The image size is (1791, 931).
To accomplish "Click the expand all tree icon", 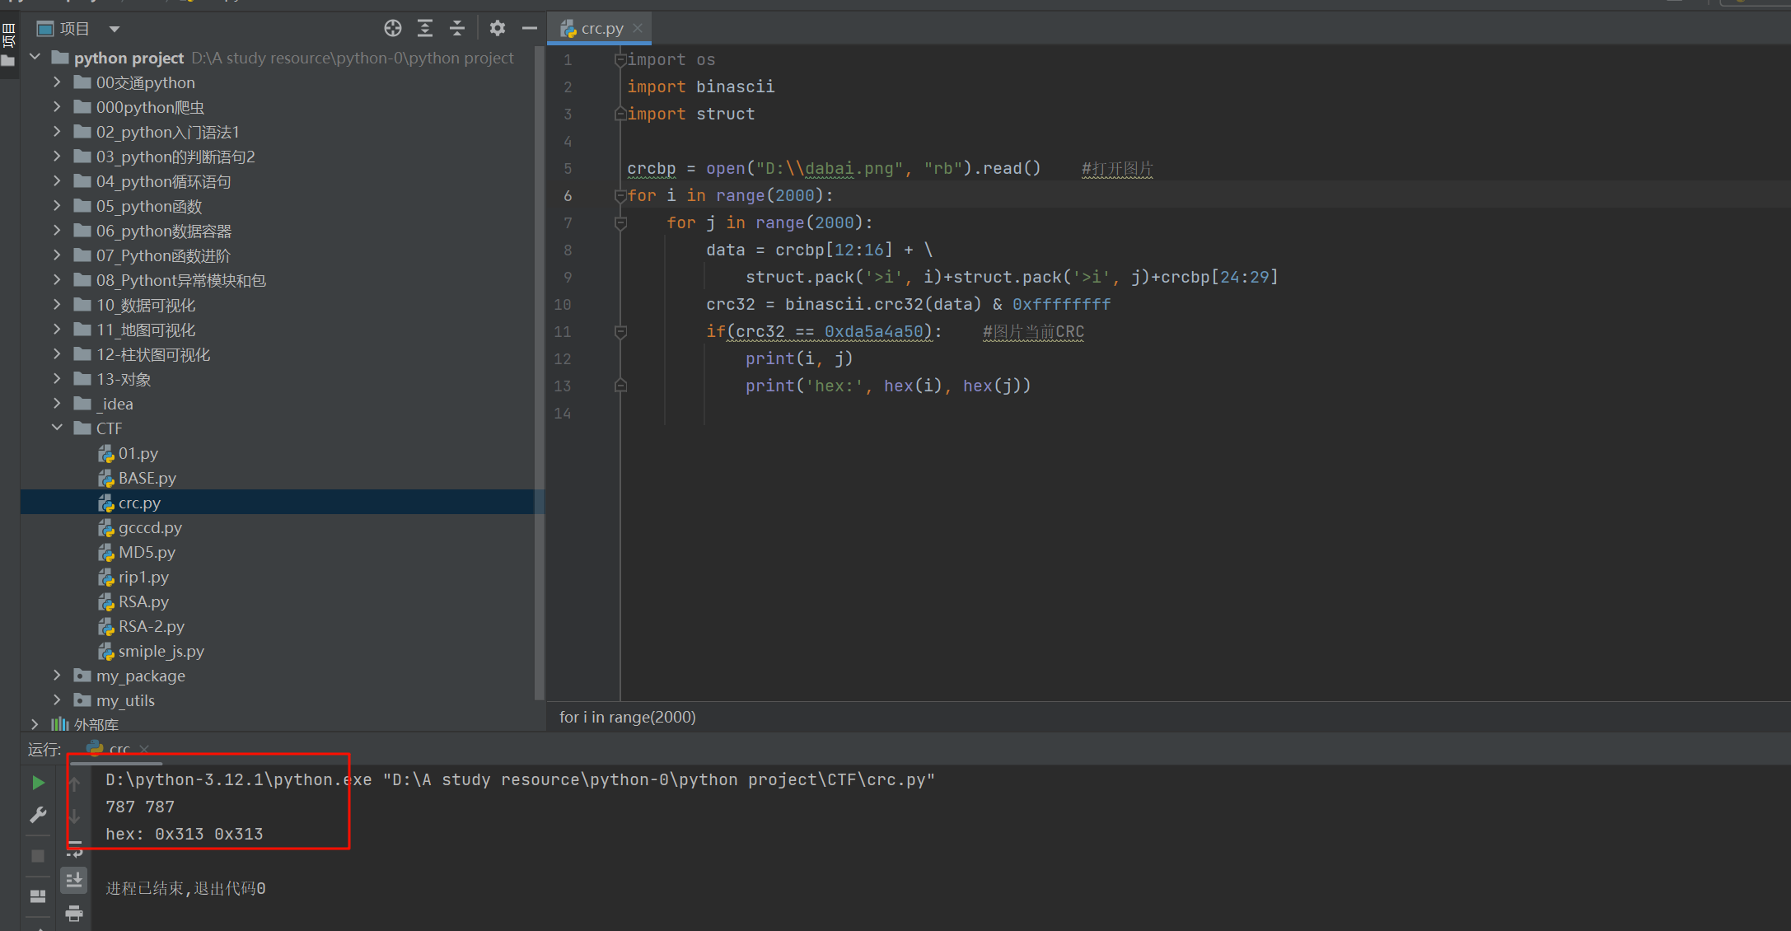I will tap(425, 29).
